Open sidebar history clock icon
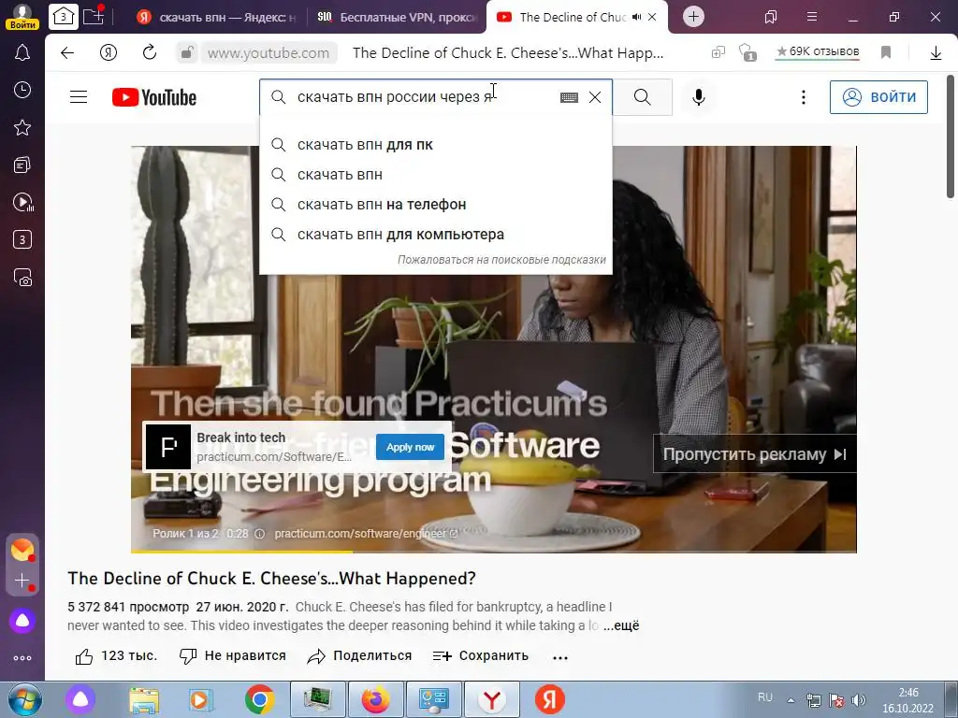 pos(22,91)
